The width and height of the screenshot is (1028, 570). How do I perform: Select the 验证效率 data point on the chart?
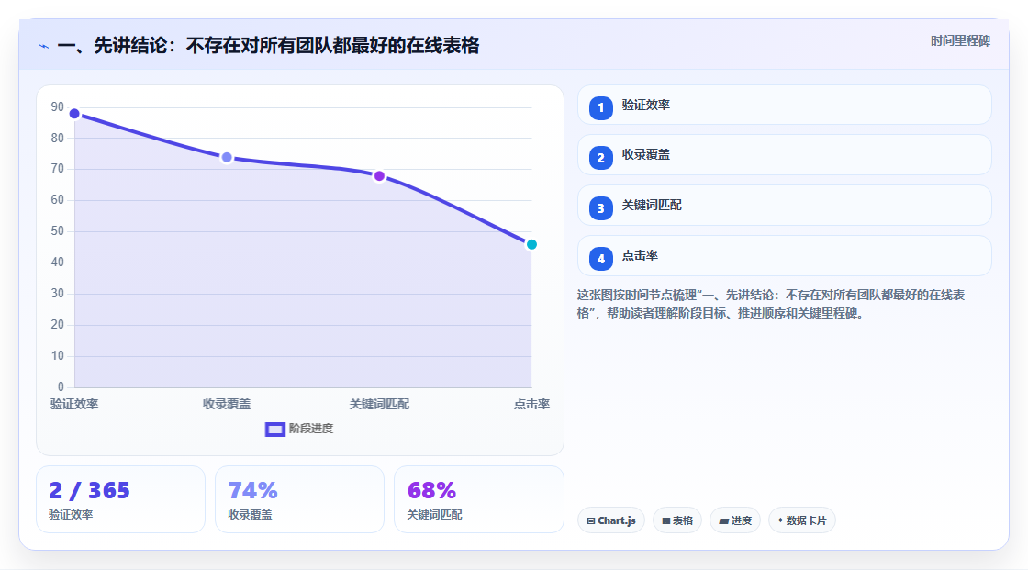(74, 114)
